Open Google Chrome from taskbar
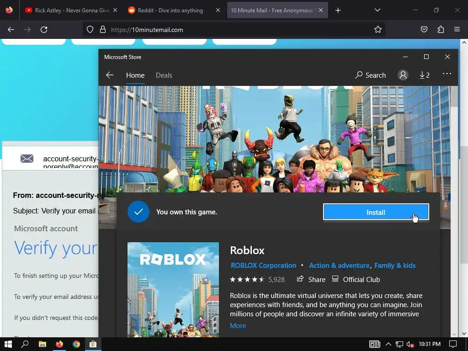Image resolution: width=468 pixels, height=351 pixels. [x=76, y=345]
